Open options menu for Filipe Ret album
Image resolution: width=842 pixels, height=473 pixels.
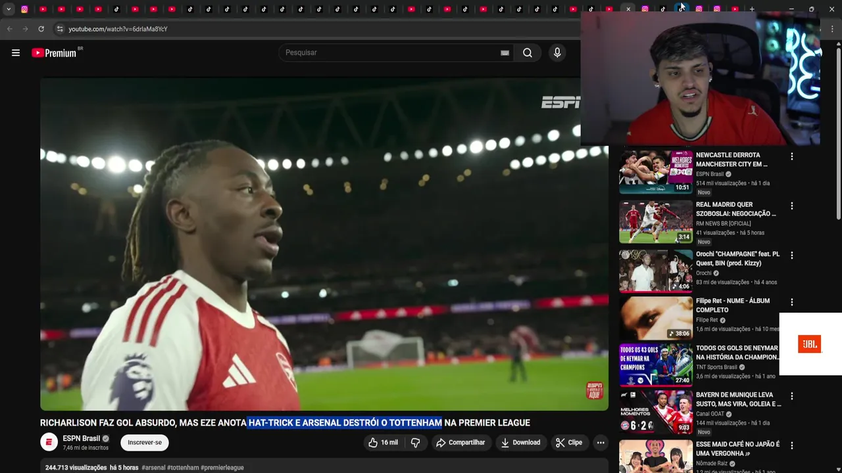[x=792, y=302]
